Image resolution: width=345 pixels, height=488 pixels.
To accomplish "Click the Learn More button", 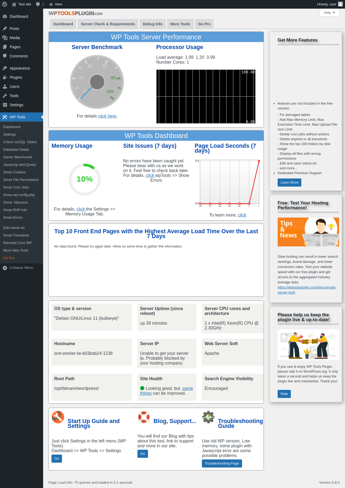I will (x=289, y=183).
